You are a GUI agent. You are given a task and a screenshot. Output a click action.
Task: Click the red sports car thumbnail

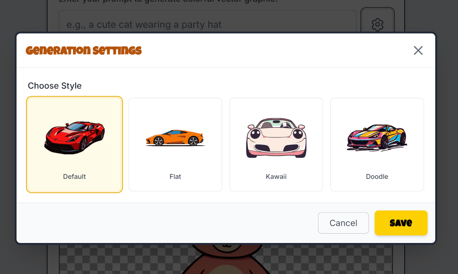coord(75,138)
